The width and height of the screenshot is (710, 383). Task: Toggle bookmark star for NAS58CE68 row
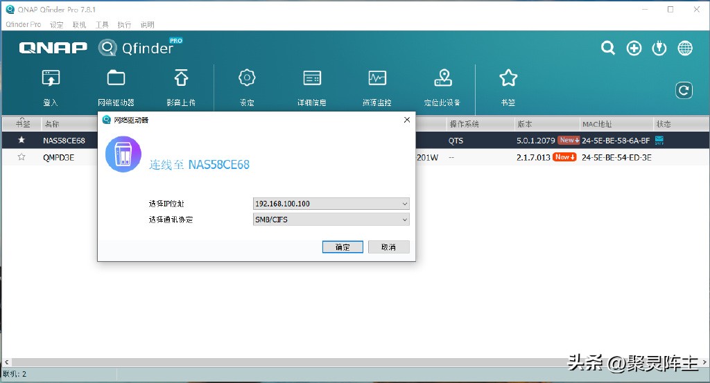(21, 140)
